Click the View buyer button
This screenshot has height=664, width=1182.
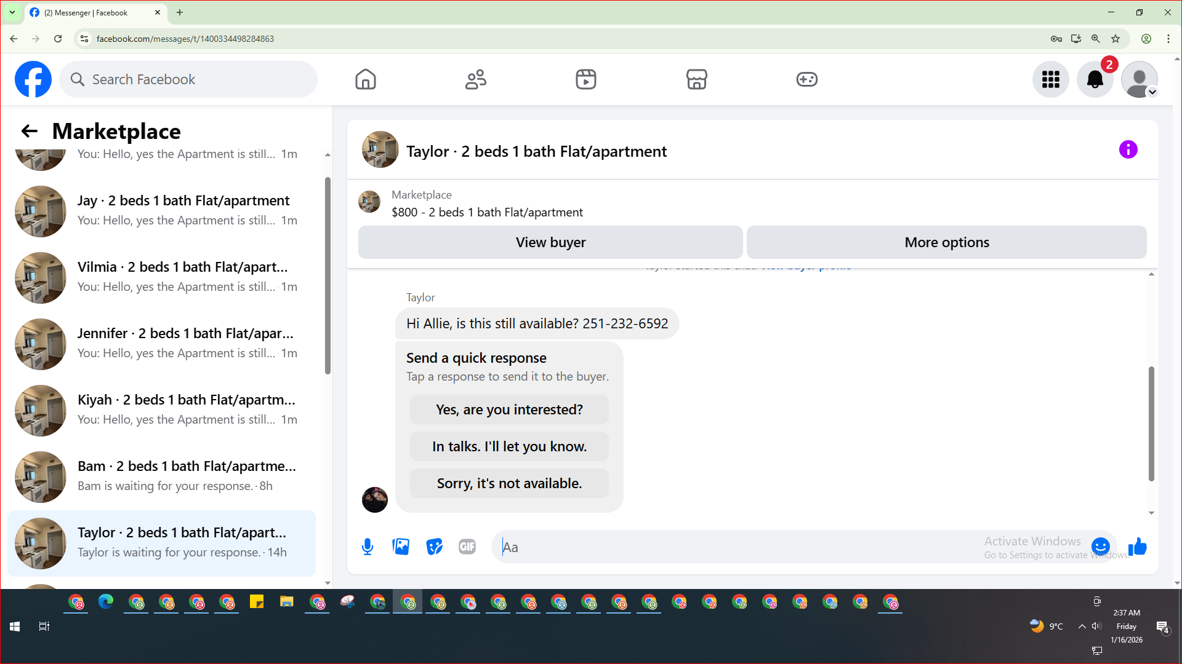tap(550, 242)
